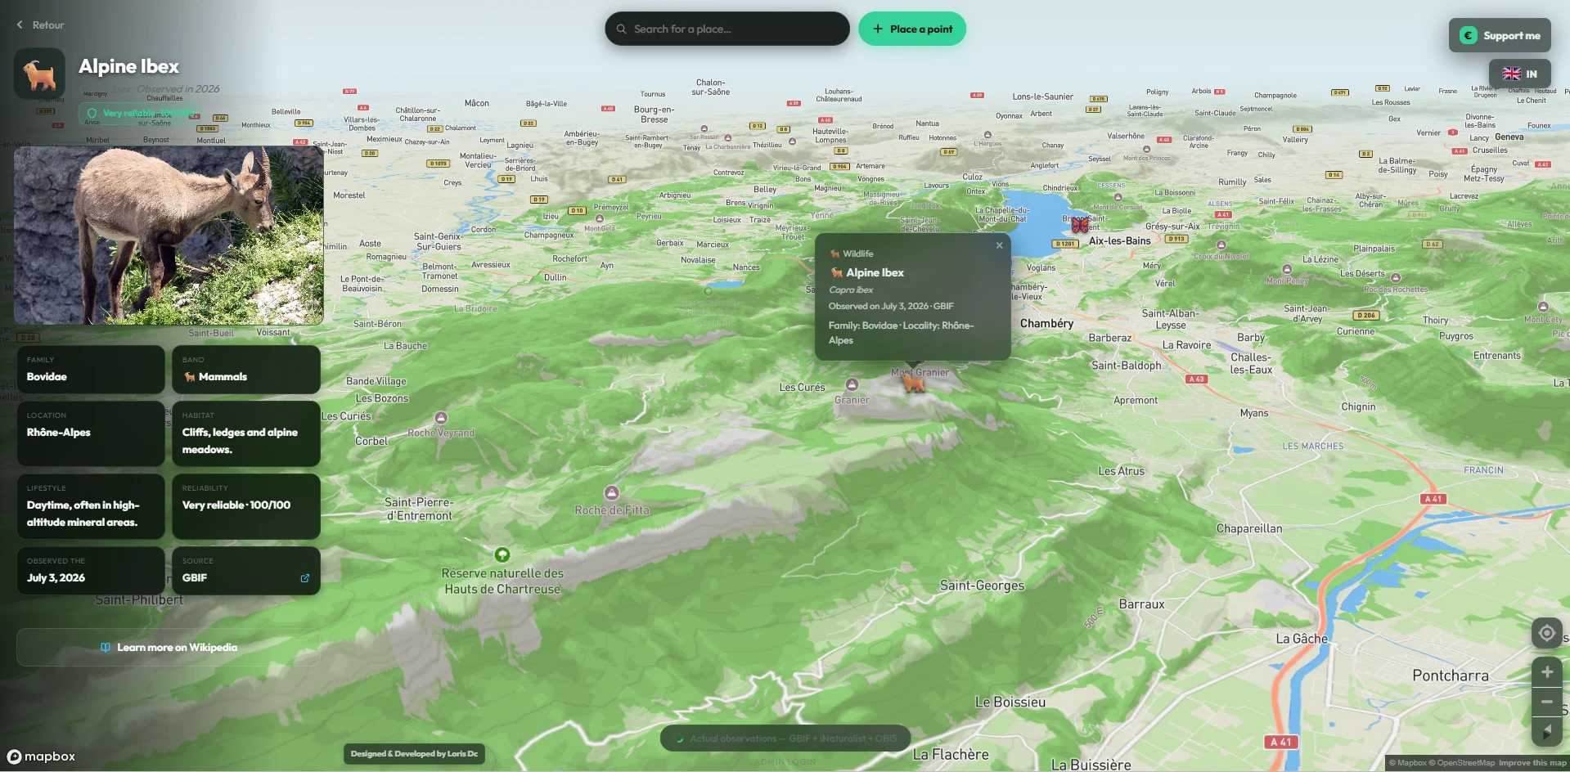Click Capra ibex scientific name in popup
The image size is (1570, 772).
pyautogui.click(x=851, y=289)
